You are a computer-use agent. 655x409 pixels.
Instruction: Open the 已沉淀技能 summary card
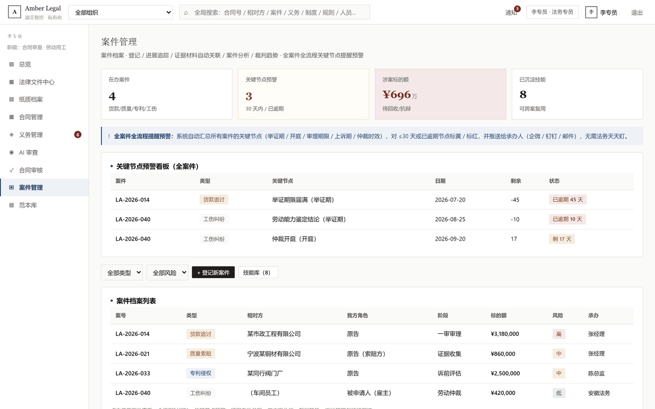click(577, 94)
